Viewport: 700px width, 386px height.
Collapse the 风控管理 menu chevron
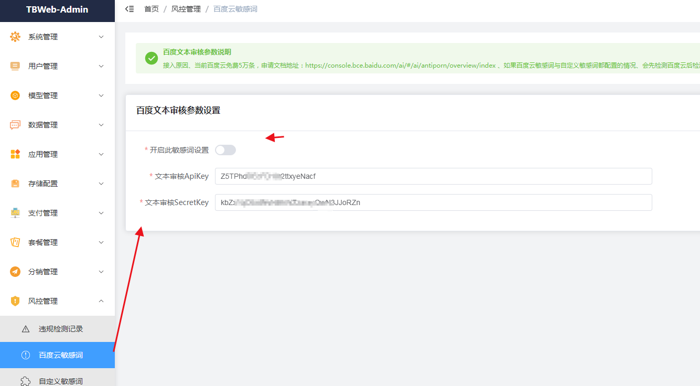coord(101,301)
